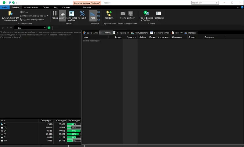This screenshot has width=244, height=147.
Task: Sort by the Allocated (Занято) column header
Action: 131,37
